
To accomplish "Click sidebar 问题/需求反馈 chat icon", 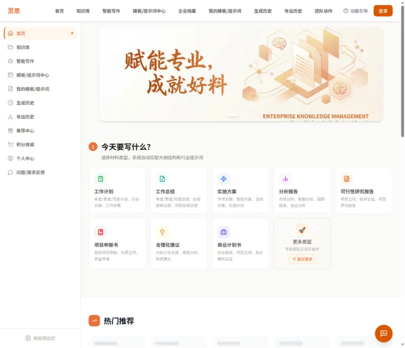I will click(10, 172).
